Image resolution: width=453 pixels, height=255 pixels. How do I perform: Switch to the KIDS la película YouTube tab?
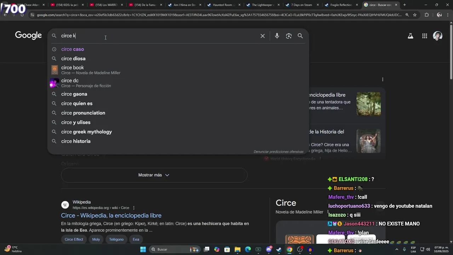point(67,5)
